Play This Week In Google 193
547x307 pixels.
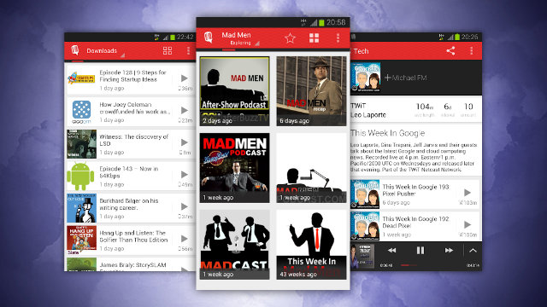468,193
